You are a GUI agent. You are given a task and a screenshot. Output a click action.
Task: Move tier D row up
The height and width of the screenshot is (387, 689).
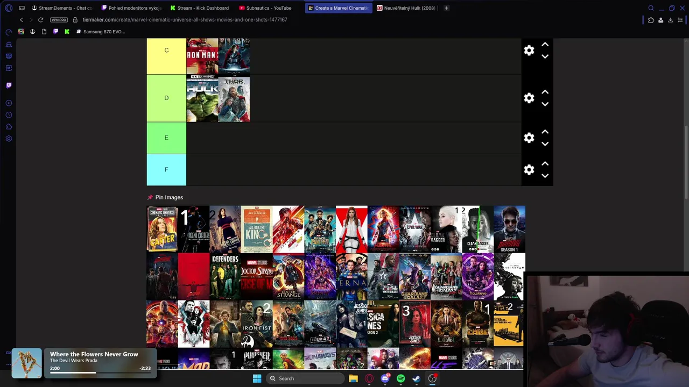click(x=545, y=92)
